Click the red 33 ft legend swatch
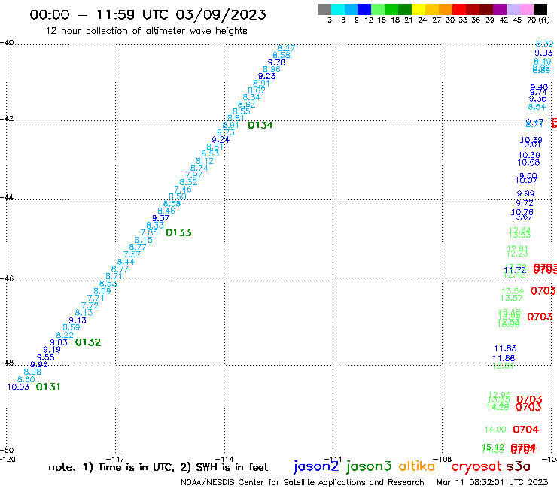 (459, 9)
